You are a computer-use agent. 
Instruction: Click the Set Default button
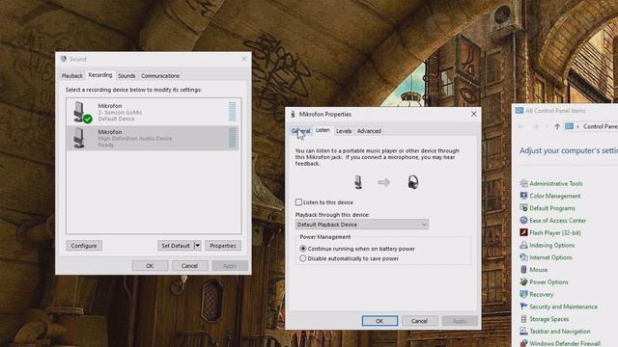[x=176, y=246]
